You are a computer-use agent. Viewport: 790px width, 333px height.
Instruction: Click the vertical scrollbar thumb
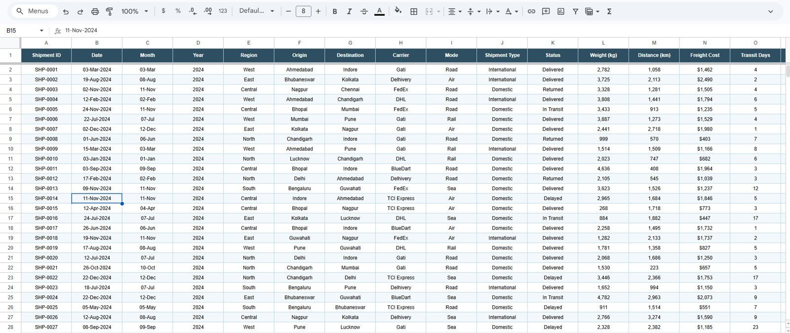(788, 71)
